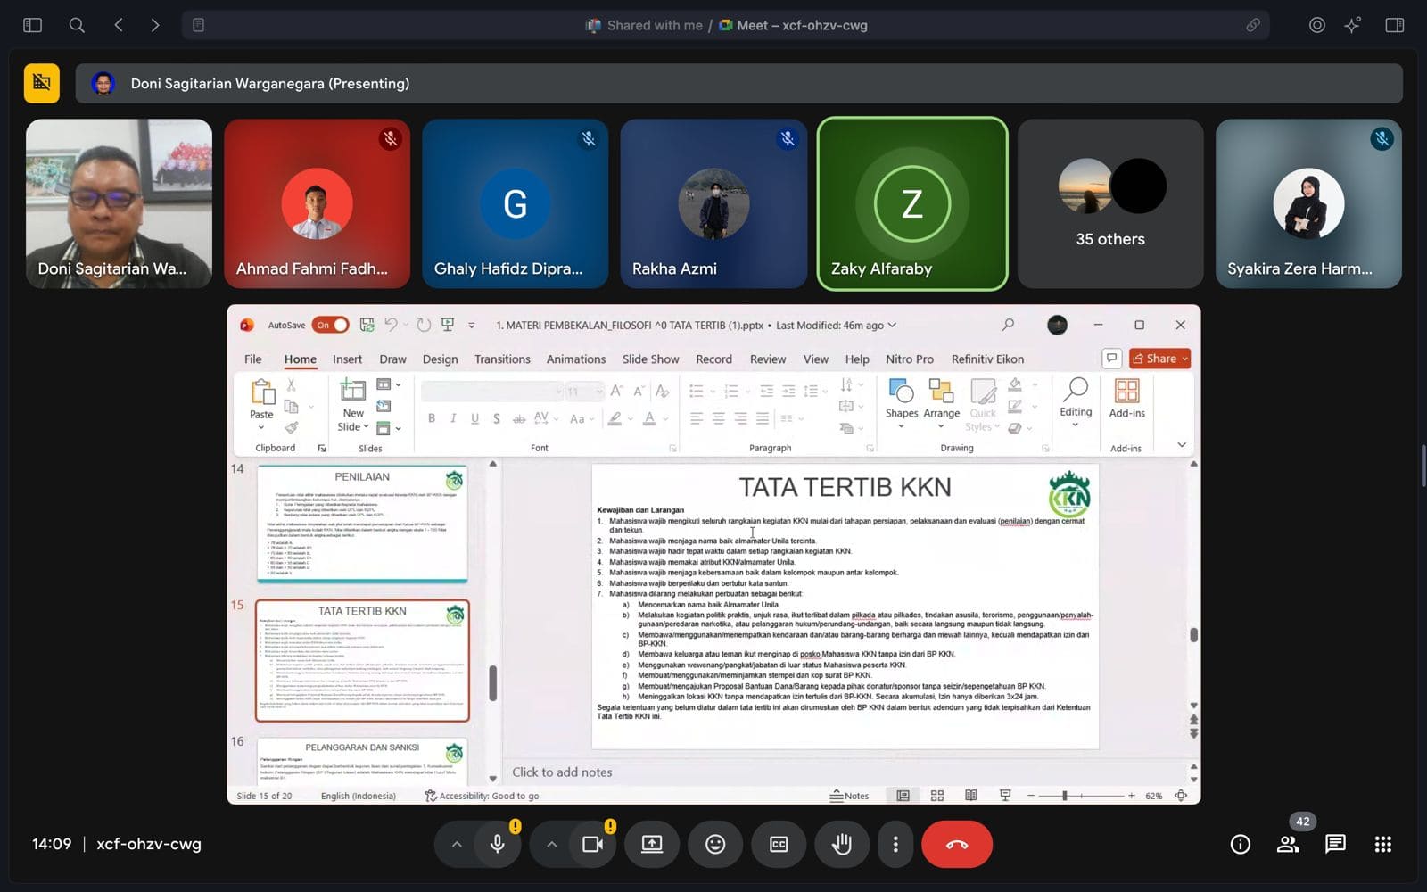Turn on closed captions

pyautogui.click(x=779, y=844)
